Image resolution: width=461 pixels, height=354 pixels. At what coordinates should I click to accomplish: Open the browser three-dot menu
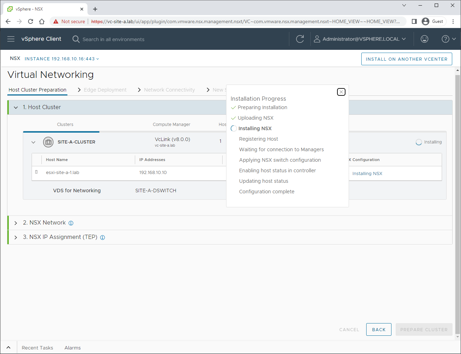pos(453,21)
